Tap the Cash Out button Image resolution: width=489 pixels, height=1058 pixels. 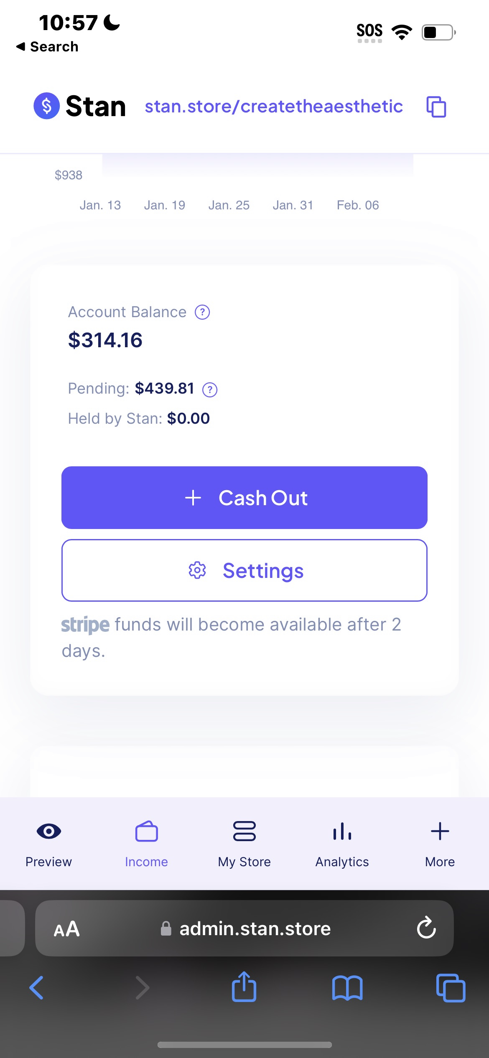pyautogui.click(x=244, y=498)
